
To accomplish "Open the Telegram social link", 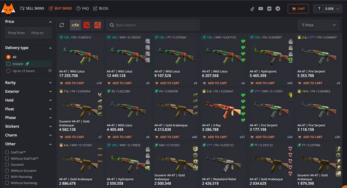I will [x=278, y=8].
